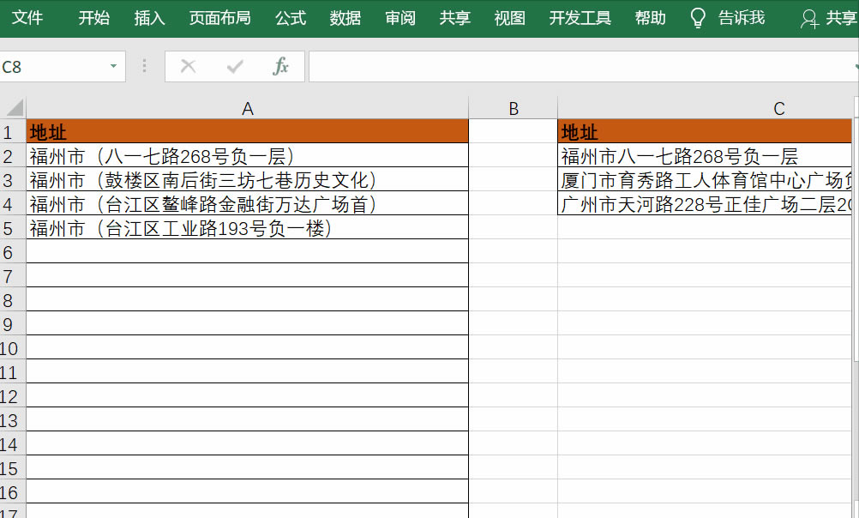Click the Select All triangle above row headers
The image size is (859, 518).
click(11, 107)
